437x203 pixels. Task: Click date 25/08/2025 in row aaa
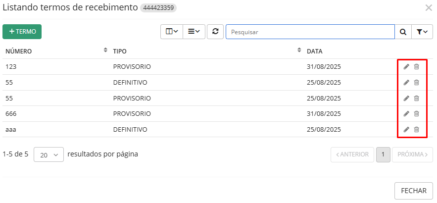click(x=324, y=130)
